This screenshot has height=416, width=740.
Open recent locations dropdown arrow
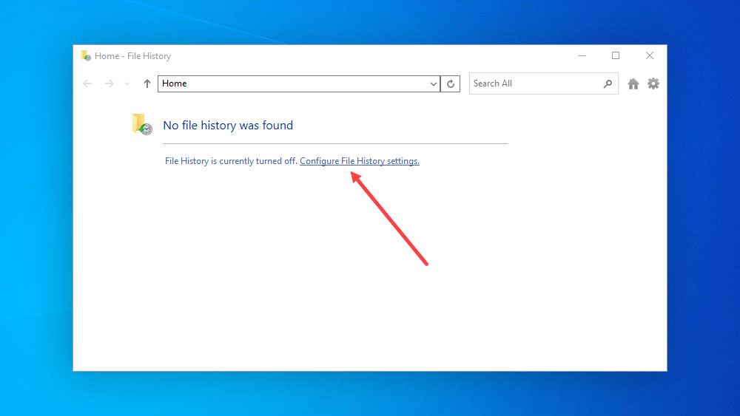coord(127,83)
